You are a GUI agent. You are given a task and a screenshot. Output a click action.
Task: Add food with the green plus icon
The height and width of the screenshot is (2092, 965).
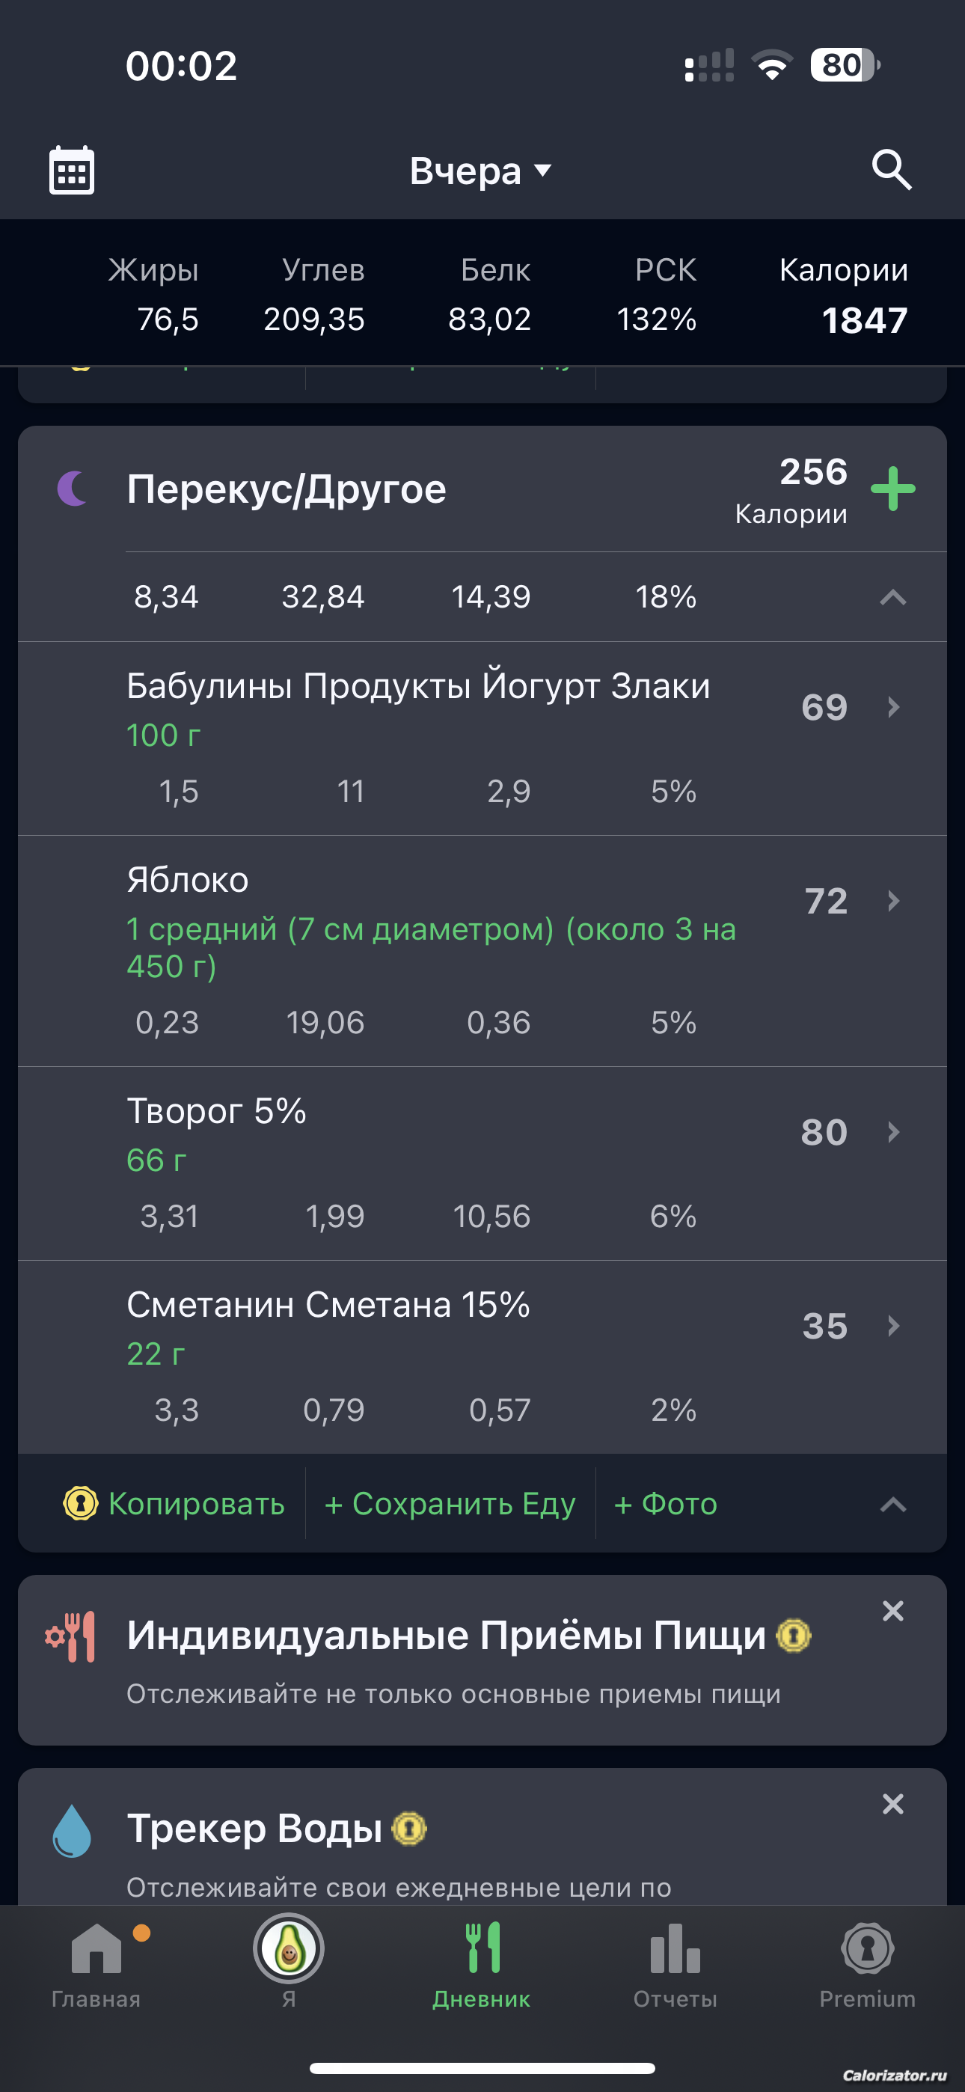(x=892, y=489)
